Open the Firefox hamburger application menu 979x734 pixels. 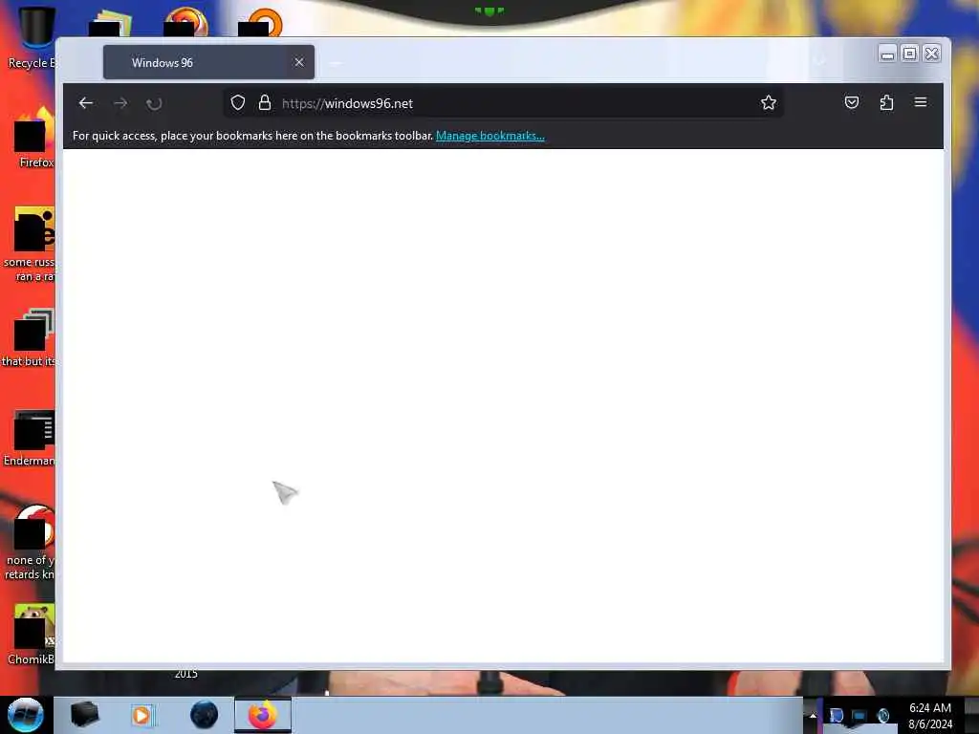pos(921,101)
